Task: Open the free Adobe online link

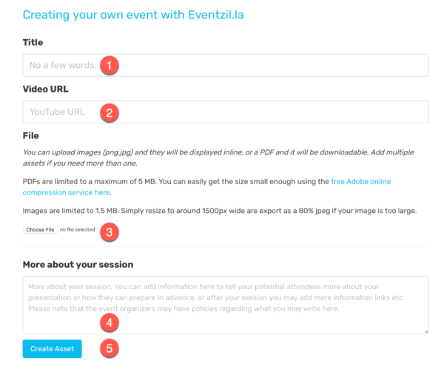Action: point(361,182)
